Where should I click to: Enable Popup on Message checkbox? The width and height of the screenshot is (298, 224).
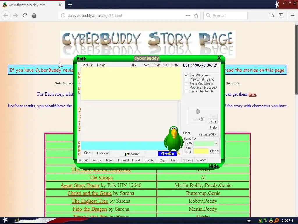[186, 87]
